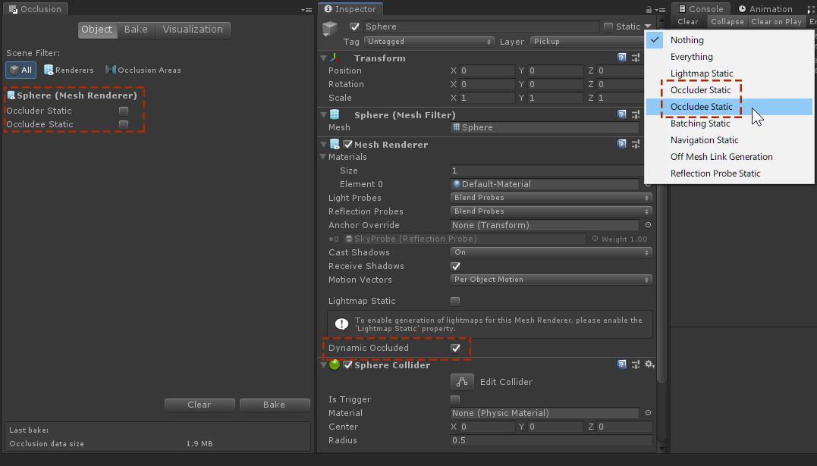Image resolution: width=817 pixels, height=466 pixels.
Task: Collapse the Transform component foldout
Action: (324, 58)
